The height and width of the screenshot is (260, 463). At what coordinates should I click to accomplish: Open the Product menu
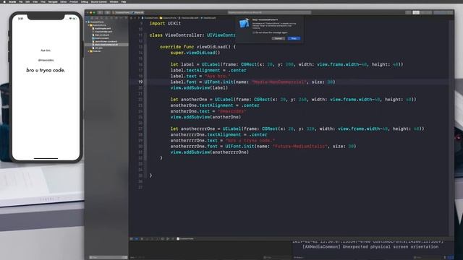pos(74,1)
